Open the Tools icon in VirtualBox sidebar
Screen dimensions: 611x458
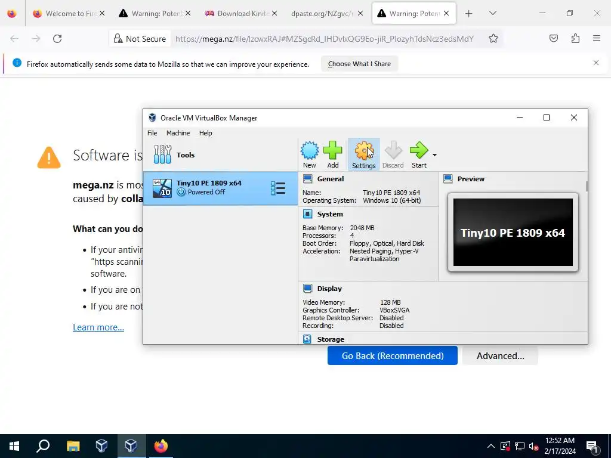[x=162, y=154]
